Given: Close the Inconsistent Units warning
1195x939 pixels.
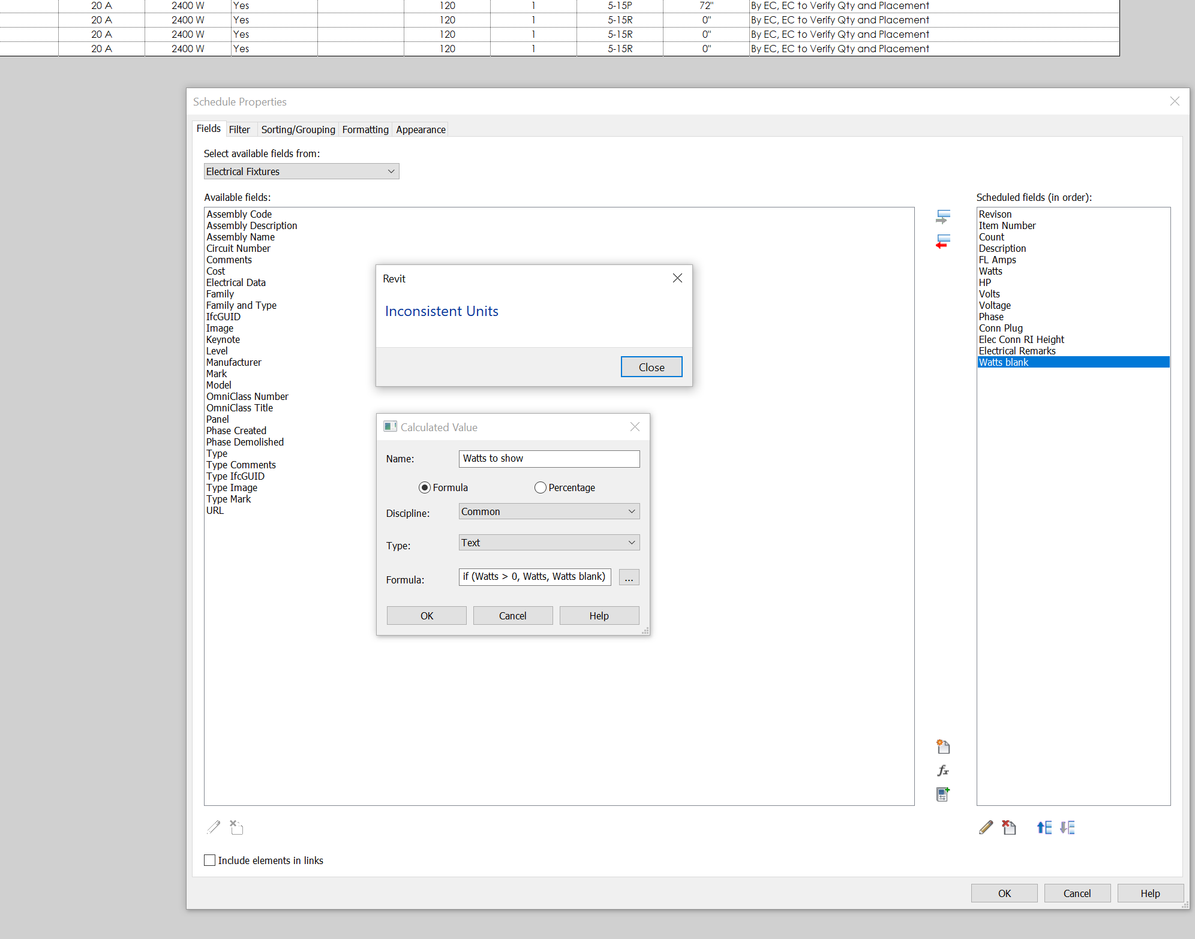Looking at the screenshot, I should [651, 366].
